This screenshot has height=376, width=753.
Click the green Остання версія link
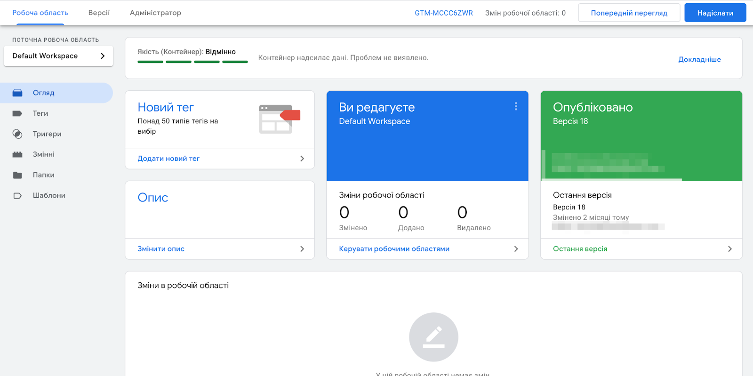pos(580,249)
